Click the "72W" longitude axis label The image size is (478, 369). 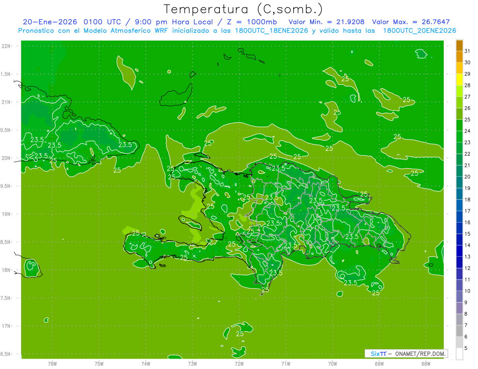point(239,363)
